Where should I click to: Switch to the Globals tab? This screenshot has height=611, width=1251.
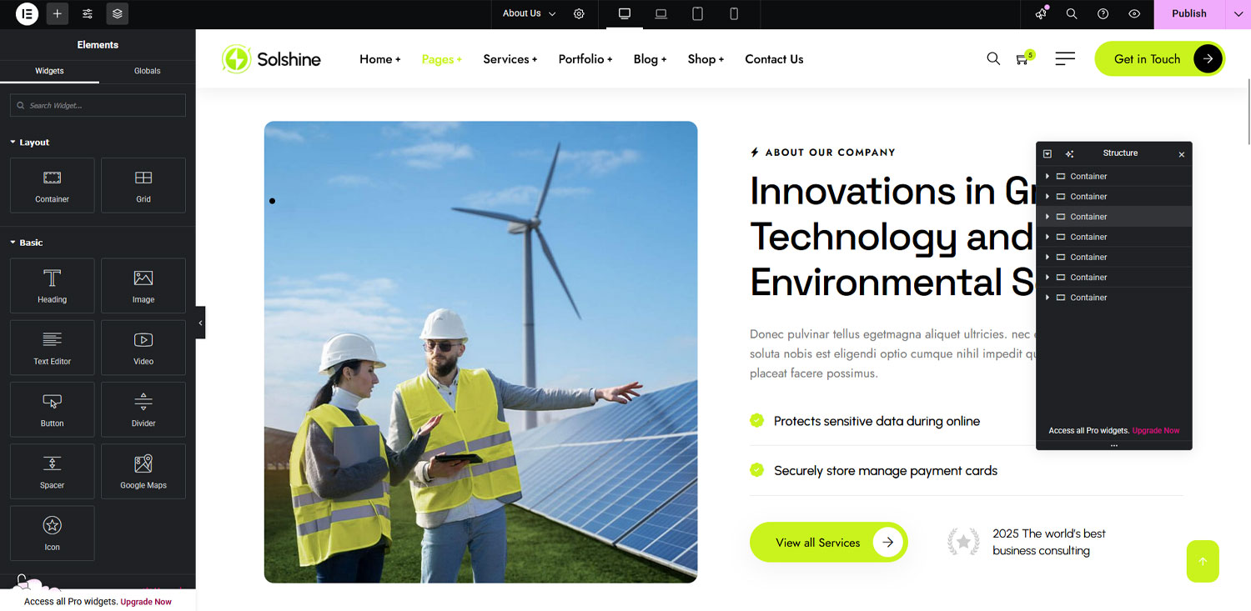point(147,71)
